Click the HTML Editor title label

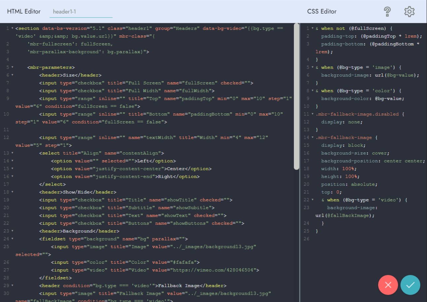pyautogui.click(x=24, y=12)
